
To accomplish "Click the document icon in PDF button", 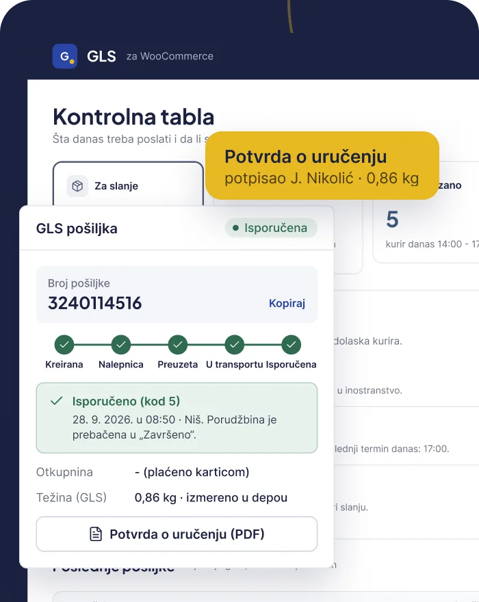I will (96, 534).
